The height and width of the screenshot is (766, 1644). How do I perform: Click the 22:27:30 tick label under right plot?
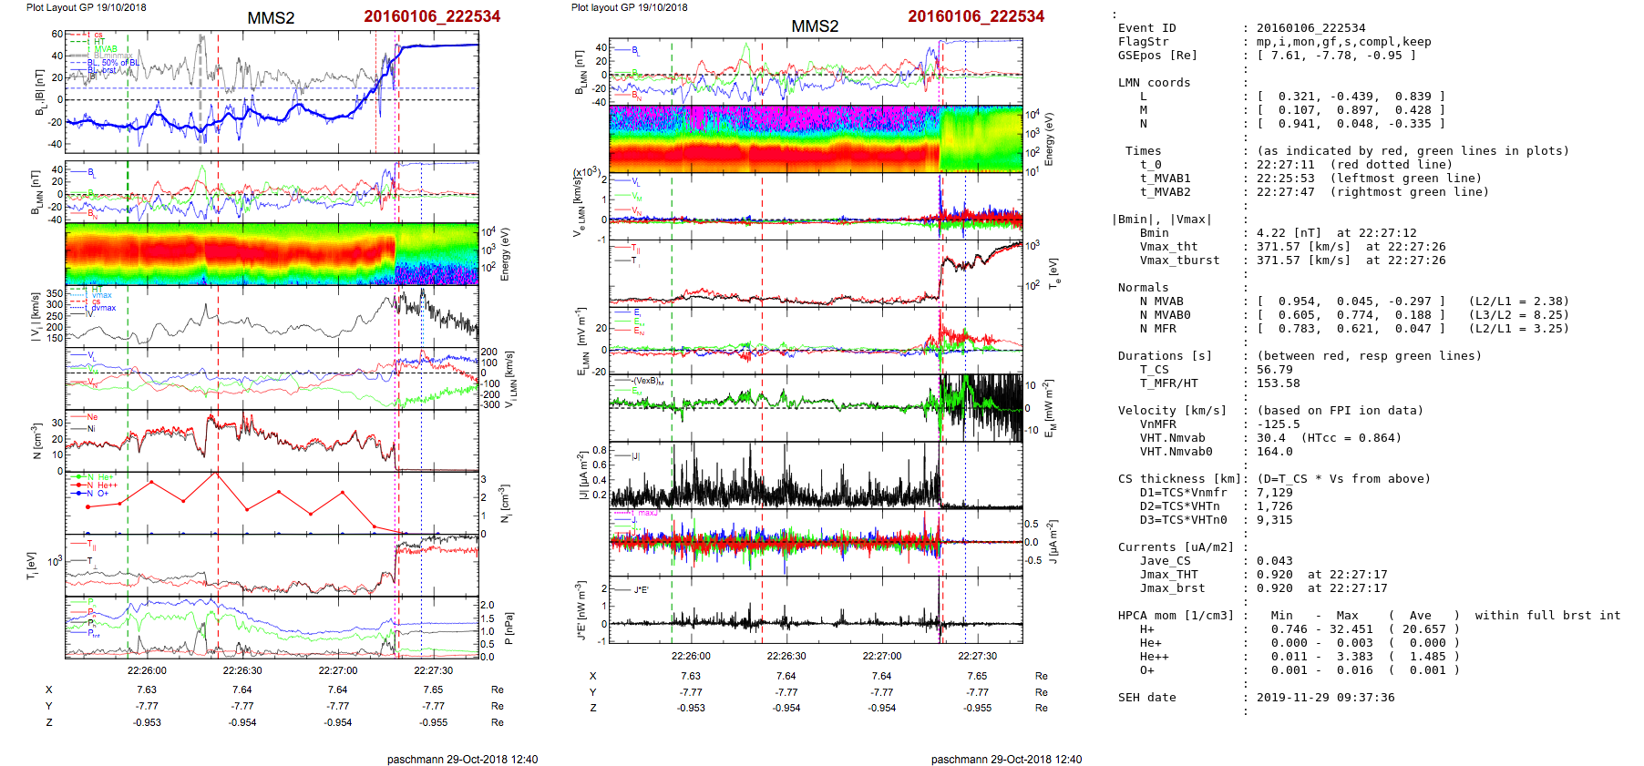(x=977, y=656)
